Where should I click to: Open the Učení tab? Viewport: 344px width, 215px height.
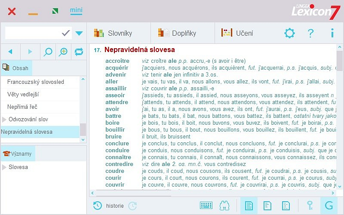[x=237, y=33]
